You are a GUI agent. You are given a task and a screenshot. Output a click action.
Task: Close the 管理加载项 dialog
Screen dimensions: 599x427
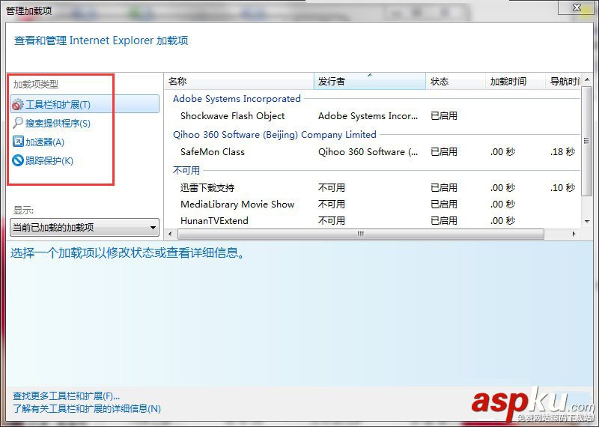[x=576, y=7]
